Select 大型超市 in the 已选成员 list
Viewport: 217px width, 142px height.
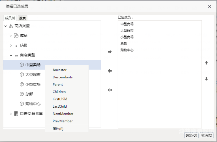(127, 31)
